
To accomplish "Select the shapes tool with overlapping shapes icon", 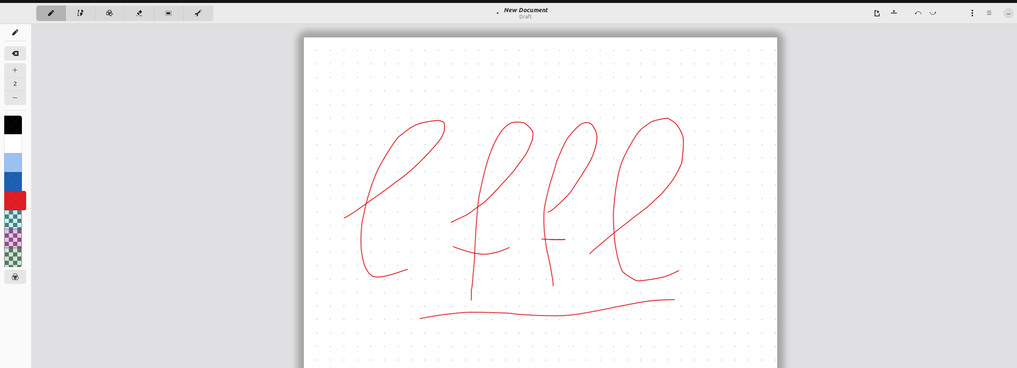I will pos(110,13).
